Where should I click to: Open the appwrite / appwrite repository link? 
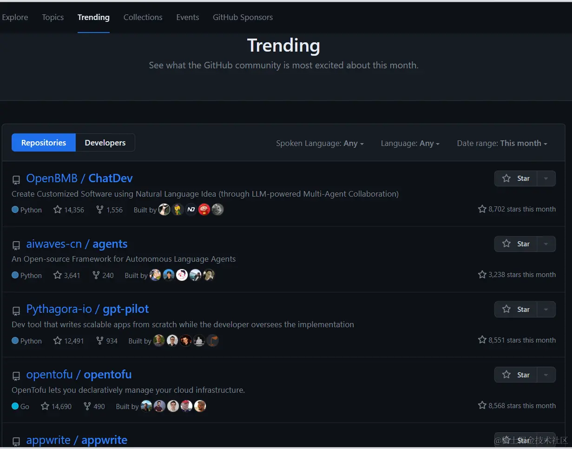click(x=77, y=440)
